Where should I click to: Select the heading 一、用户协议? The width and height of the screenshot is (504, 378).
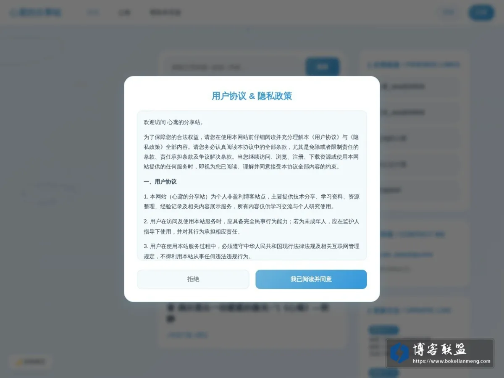point(160,181)
